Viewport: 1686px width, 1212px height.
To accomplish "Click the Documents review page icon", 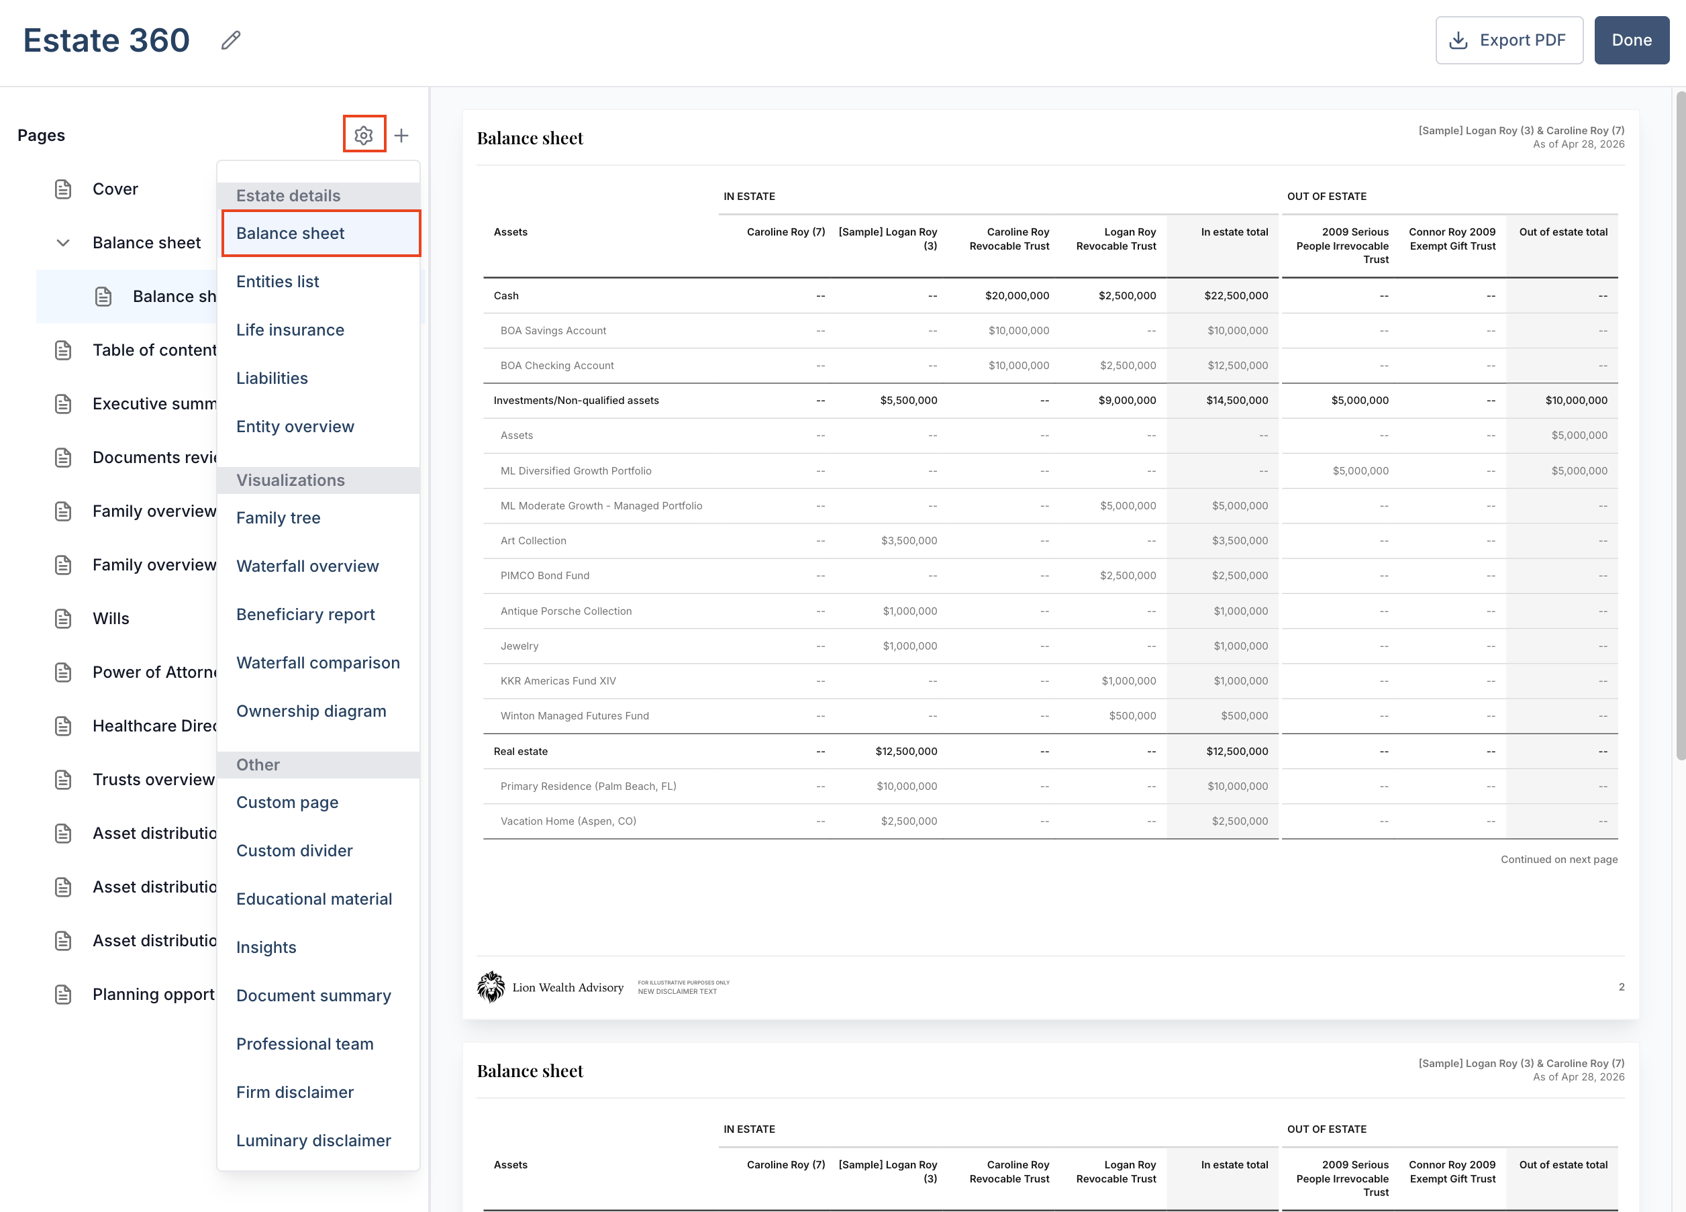I will point(63,457).
